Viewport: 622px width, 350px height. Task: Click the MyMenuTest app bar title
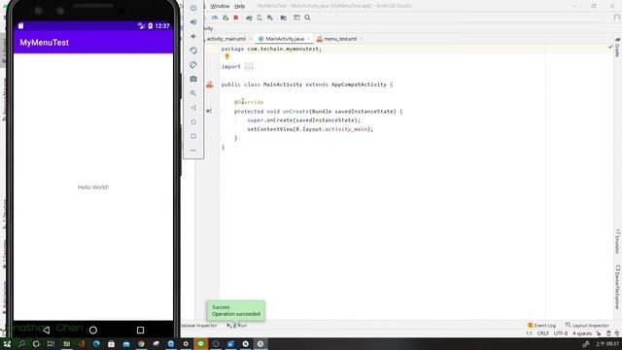click(45, 43)
